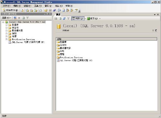Click the 名称 column header
This screenshot has width=161, height=118.
[107, 39]
